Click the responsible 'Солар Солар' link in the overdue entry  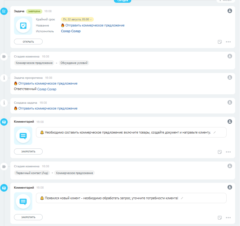[x=47, y=89]
